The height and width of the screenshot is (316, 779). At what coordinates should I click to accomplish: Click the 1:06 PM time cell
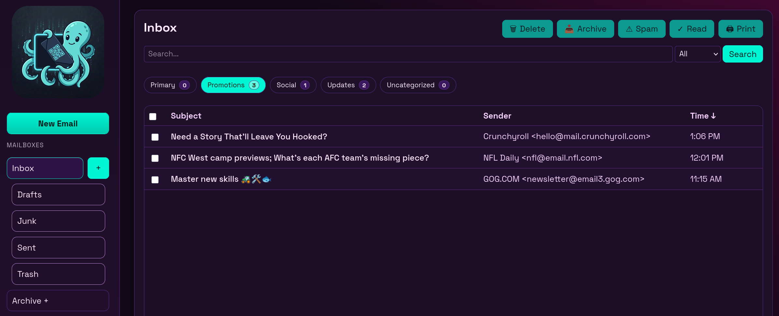tap(705, 136)
